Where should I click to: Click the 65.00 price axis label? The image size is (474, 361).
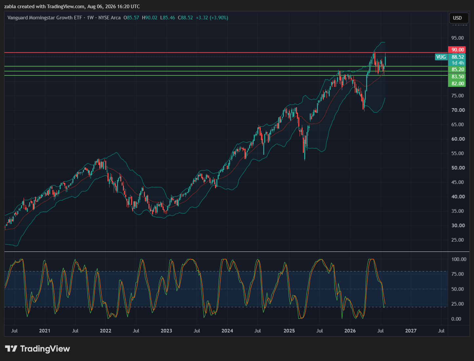[458, 125]
